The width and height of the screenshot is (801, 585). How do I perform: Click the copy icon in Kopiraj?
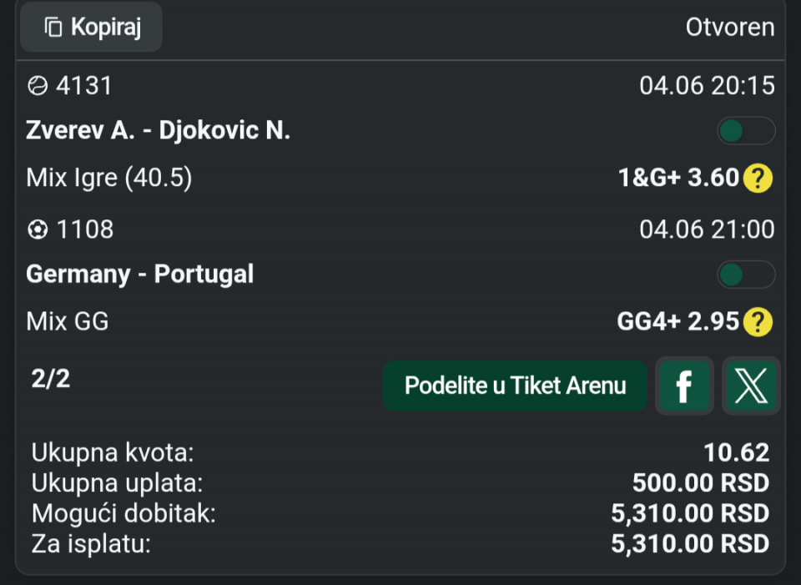53,27
